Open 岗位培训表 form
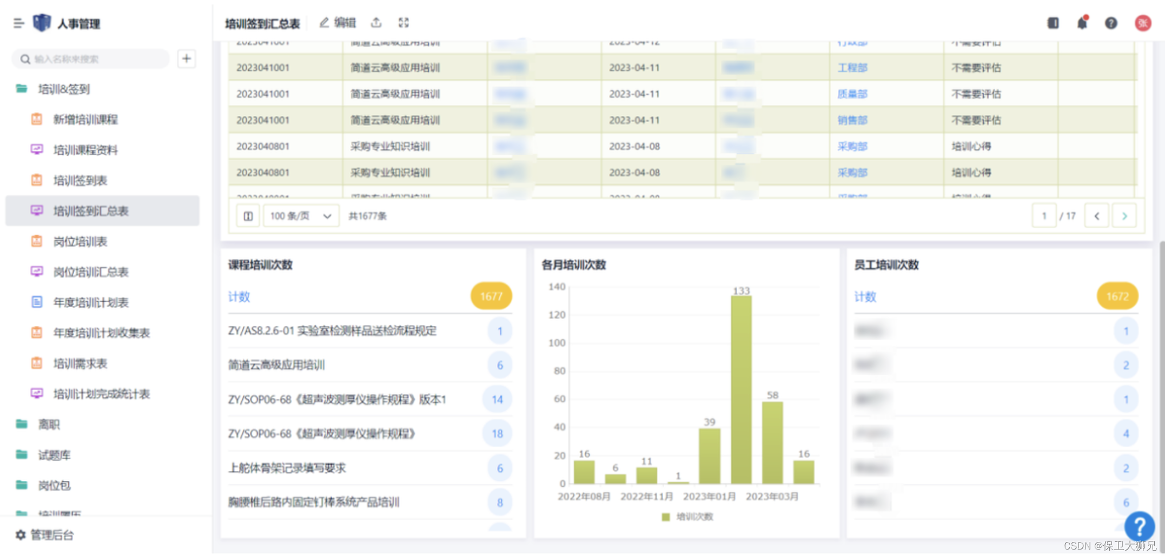The width and height of the screenshot is (1165, 556). [80, 241]
